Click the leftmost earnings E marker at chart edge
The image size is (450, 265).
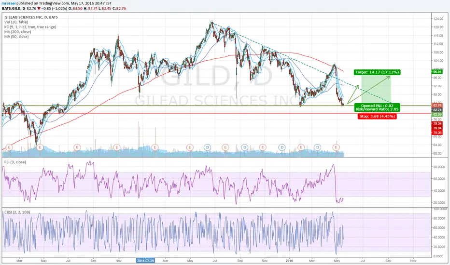tap(9, 147)
